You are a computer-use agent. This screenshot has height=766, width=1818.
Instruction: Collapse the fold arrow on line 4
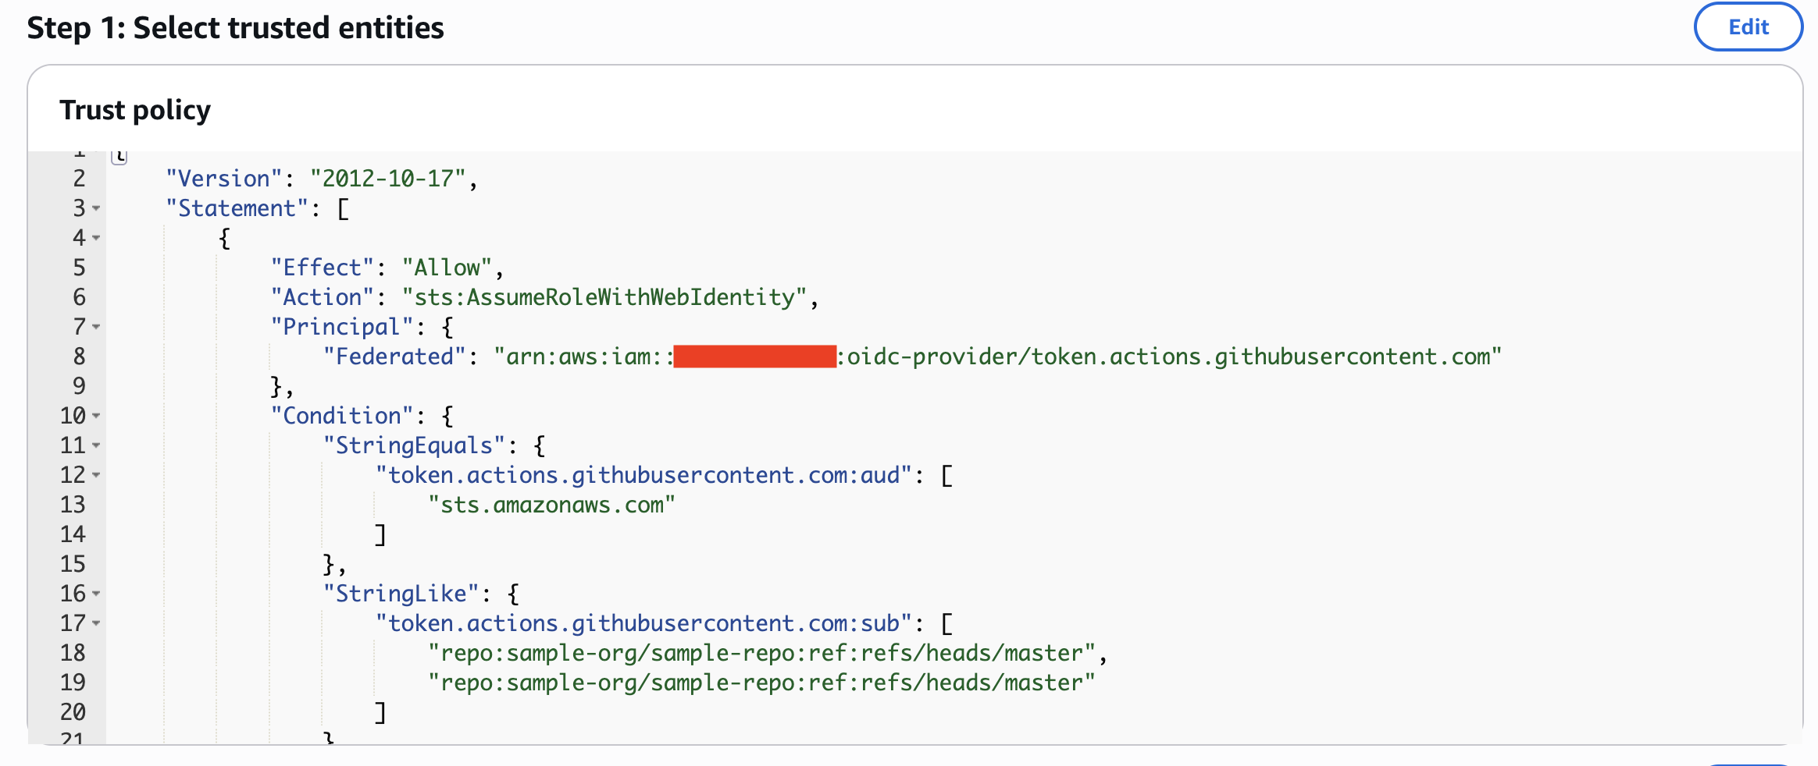pyautogui.click(x=96, y=238)
